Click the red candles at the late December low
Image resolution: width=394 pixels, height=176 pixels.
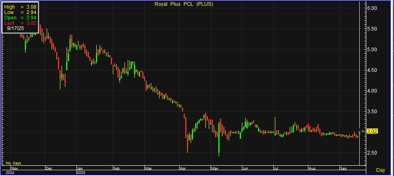click(x=62, y=77)
